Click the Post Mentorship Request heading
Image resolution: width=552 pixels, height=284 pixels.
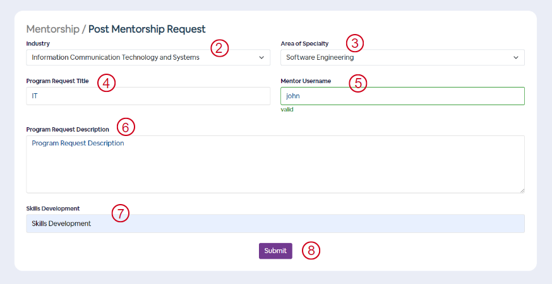(147, 29)
